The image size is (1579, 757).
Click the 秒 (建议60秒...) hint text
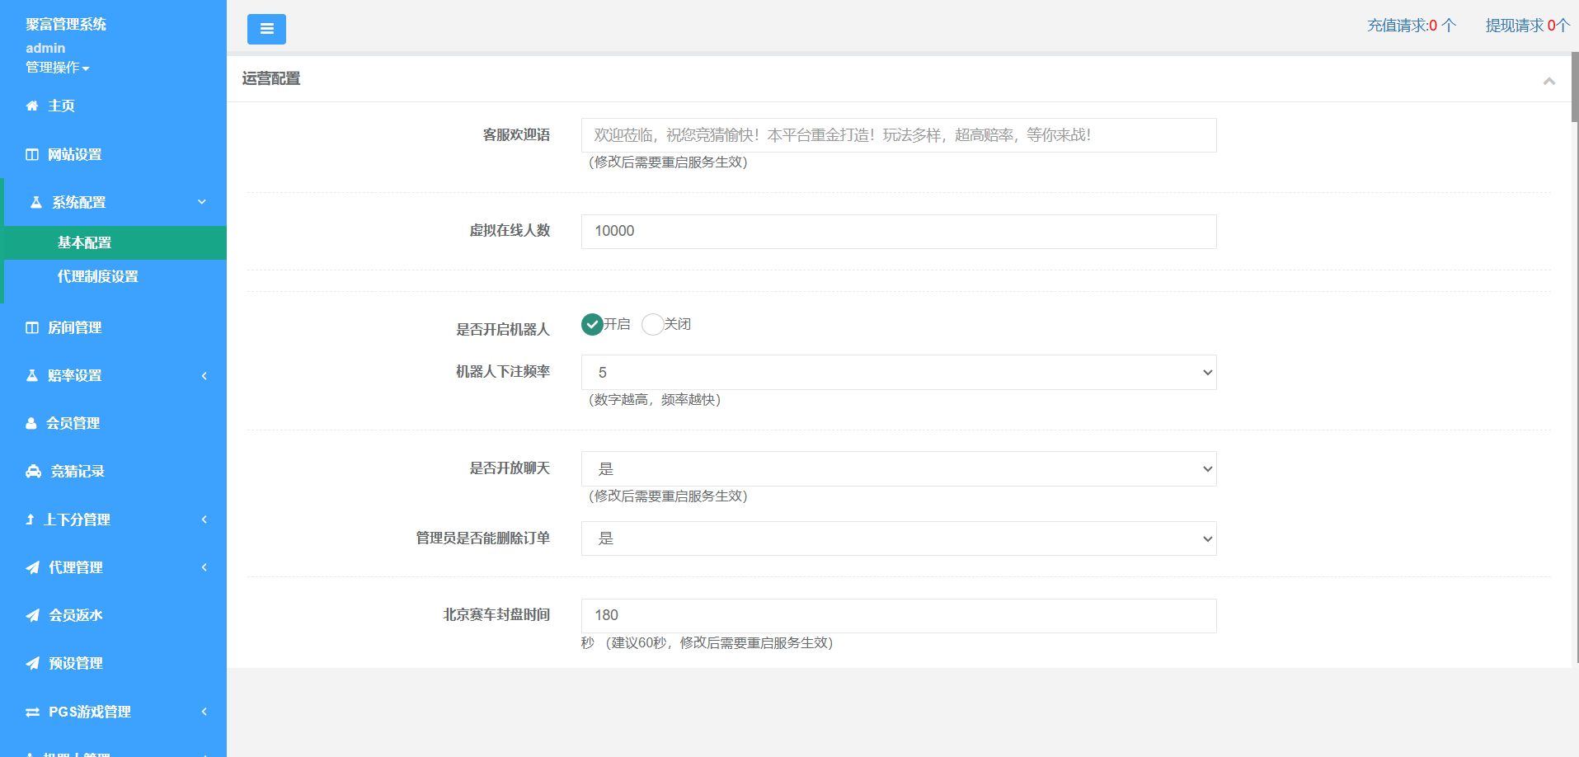point(707,643)
